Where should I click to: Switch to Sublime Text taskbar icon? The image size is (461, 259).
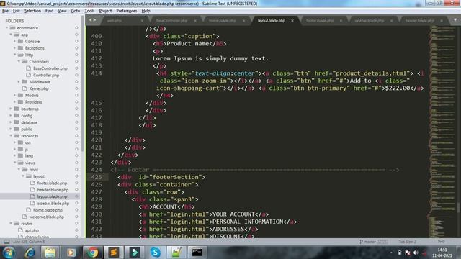click(114, 253)
